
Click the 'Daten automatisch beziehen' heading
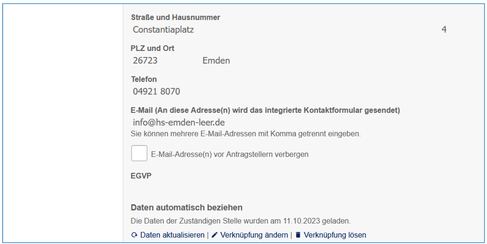[x=186, y=208]
